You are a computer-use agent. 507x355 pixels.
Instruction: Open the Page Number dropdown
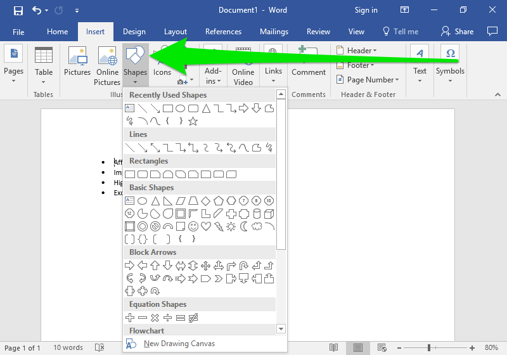373,80
